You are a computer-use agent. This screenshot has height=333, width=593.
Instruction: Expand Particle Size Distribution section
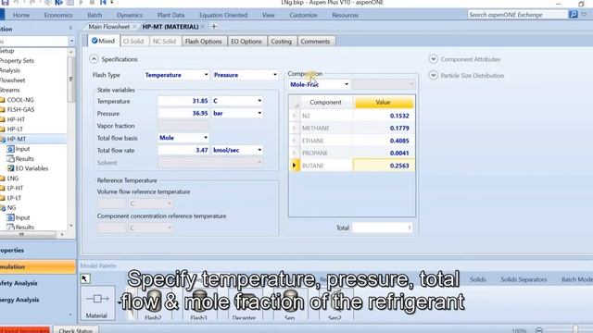[x=434, y=75]
